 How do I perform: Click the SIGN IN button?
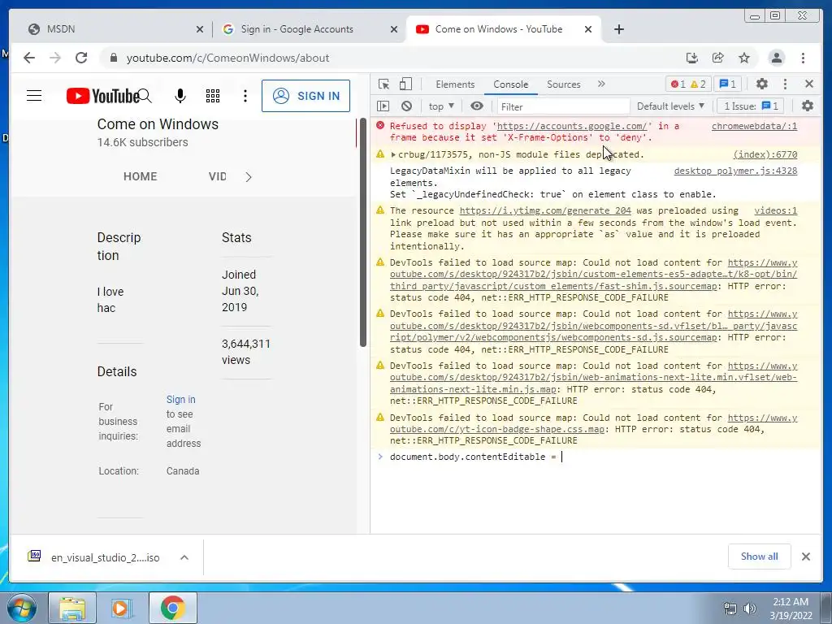click(x=305, y=96)
